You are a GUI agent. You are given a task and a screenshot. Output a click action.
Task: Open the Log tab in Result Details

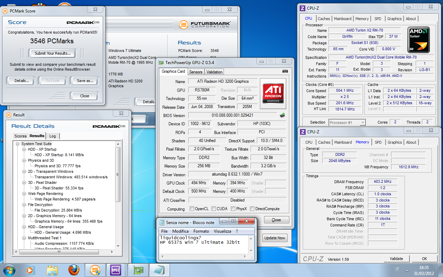[x=53, y=136]
